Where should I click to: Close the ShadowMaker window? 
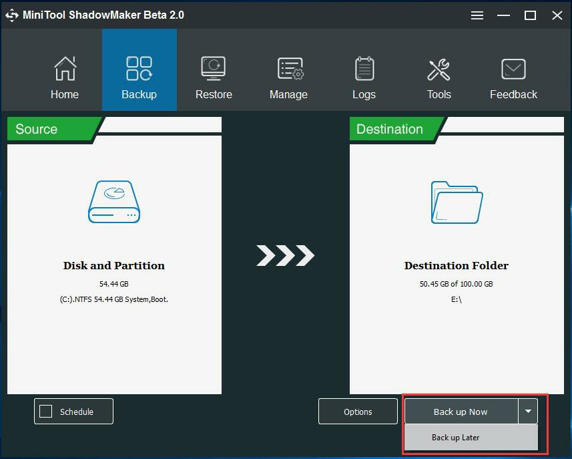coord(557,15)
